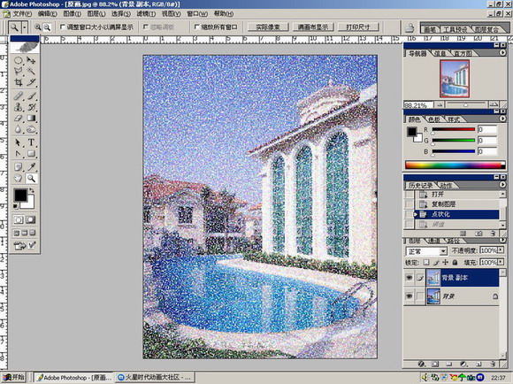Enable the 缩放所有窗口 checkbox
This screenshot has width=513, height=384.
197,27
